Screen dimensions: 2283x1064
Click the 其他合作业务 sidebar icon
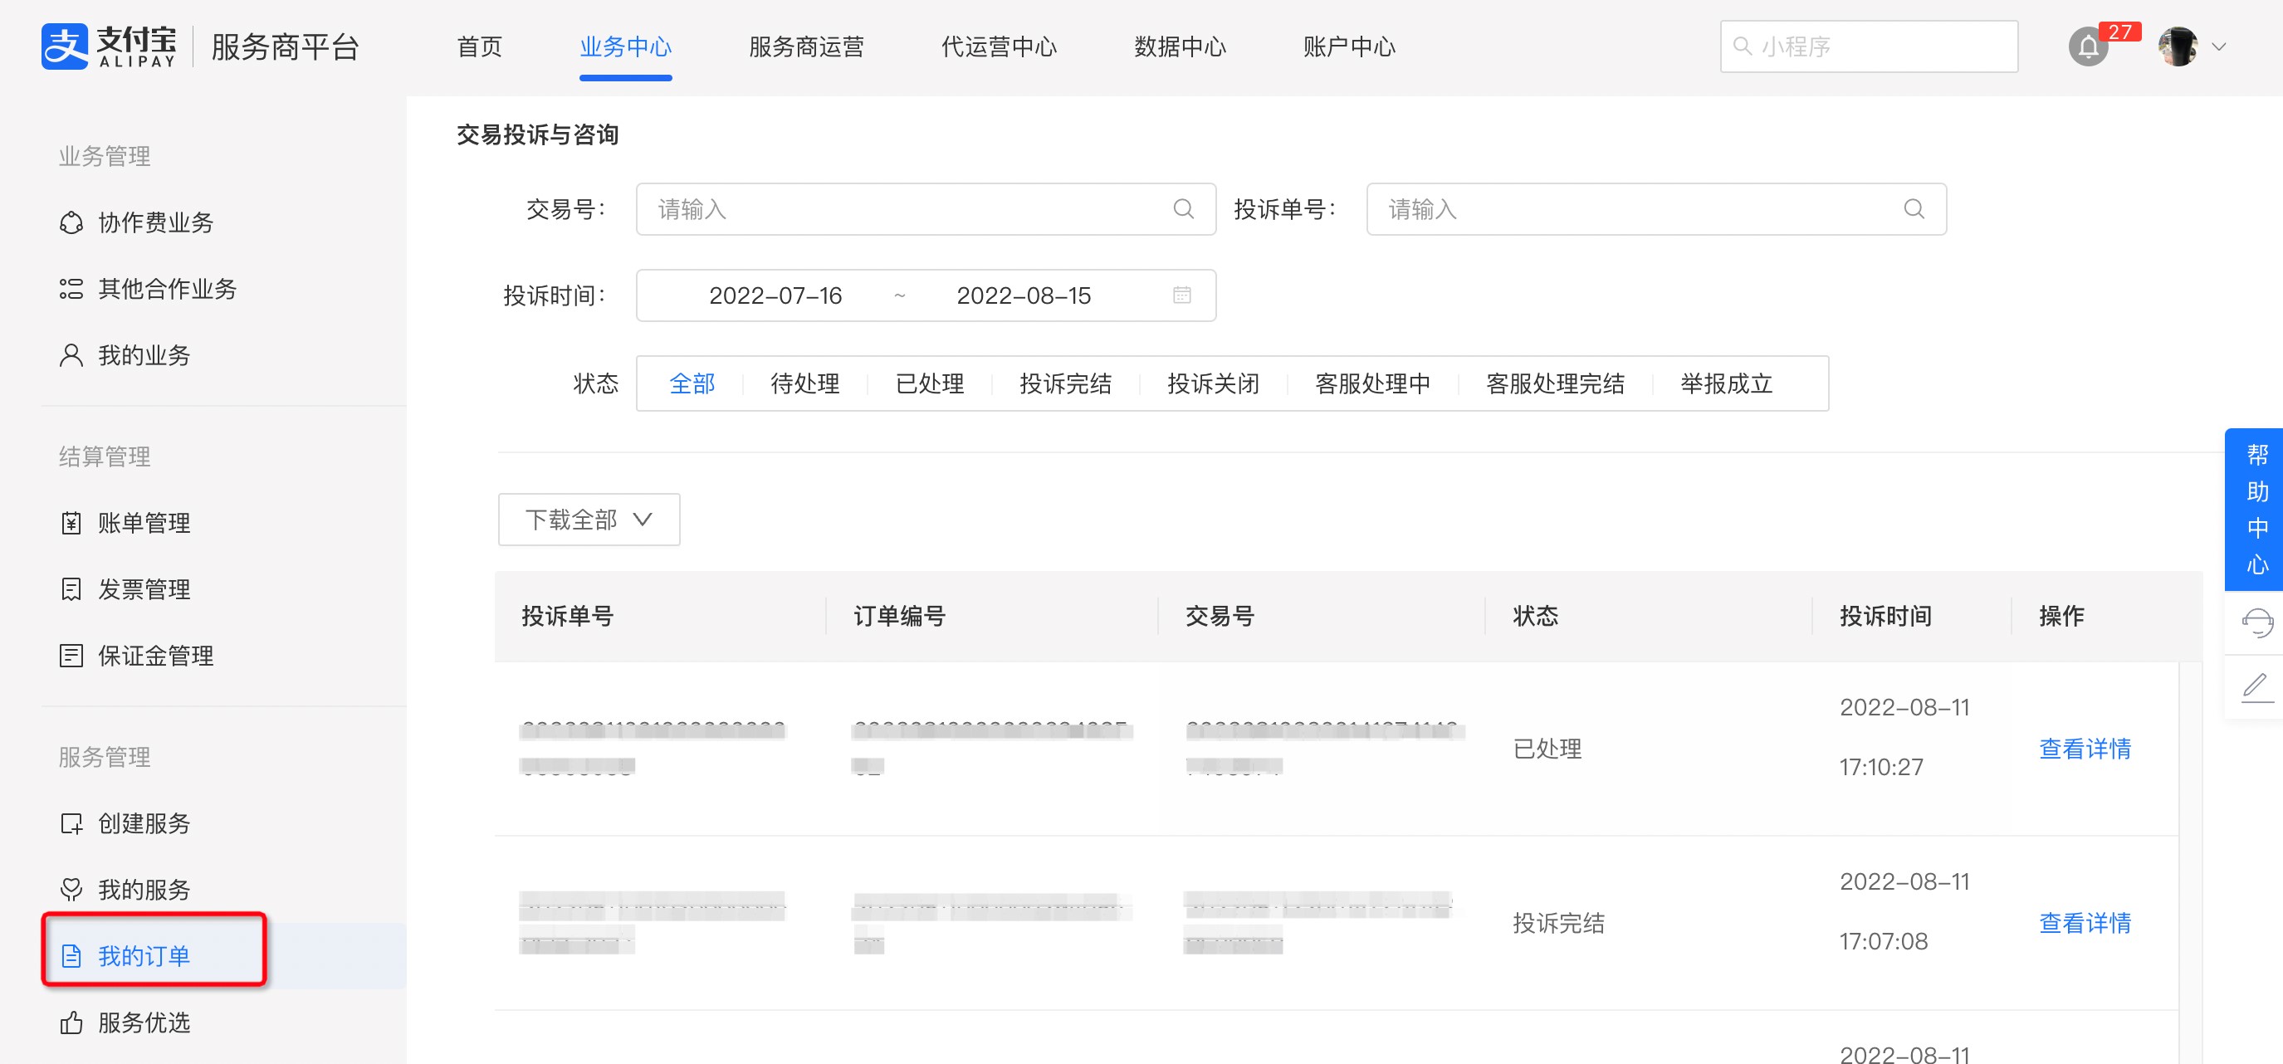(x=71, y=289)
